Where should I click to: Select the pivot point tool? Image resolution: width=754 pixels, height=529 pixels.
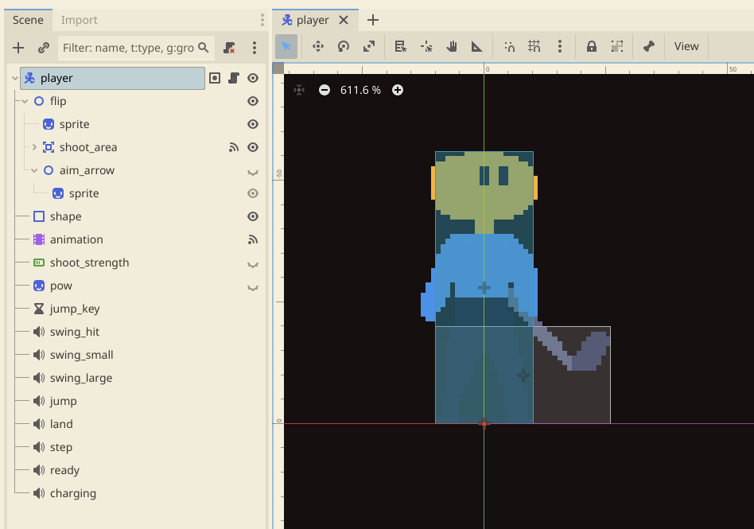[x=426, y=46]
